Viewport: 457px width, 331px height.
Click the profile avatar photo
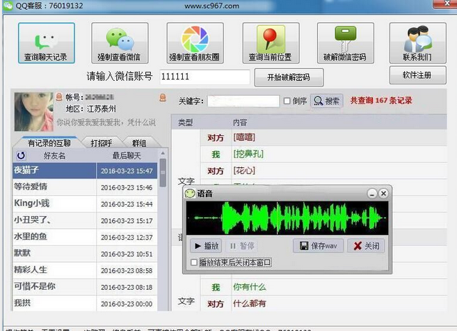click(34, 111)
